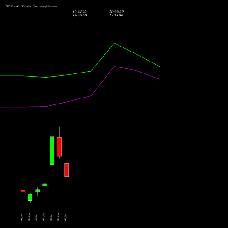Click the 07 date label on axis

[x=51, y=217]
